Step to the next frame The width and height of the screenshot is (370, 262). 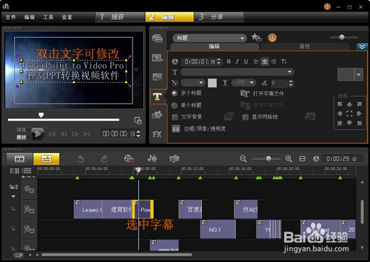75,134
